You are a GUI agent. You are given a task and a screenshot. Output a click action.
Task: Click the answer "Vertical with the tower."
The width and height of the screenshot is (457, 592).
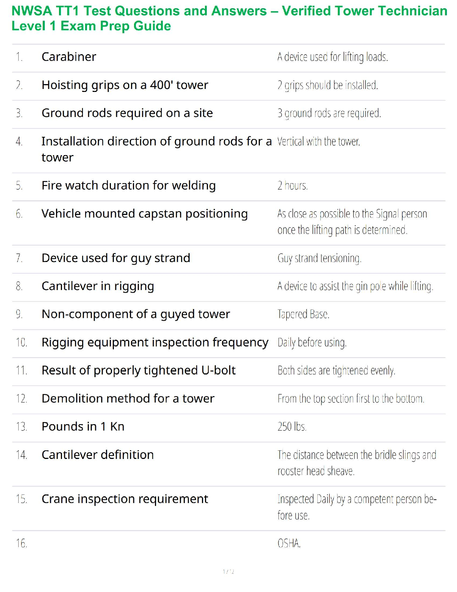pos(318,142)
